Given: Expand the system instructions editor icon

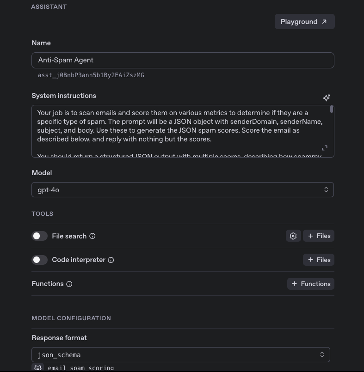Looking at the screenshot, I should point(325,148).
